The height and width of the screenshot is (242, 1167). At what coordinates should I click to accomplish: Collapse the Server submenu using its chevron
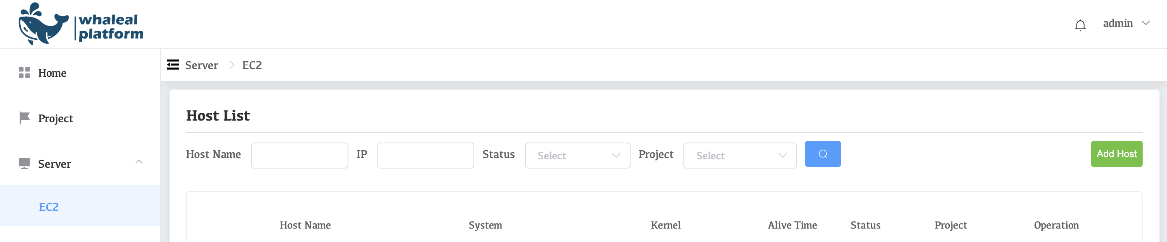[x=138, y=162]
